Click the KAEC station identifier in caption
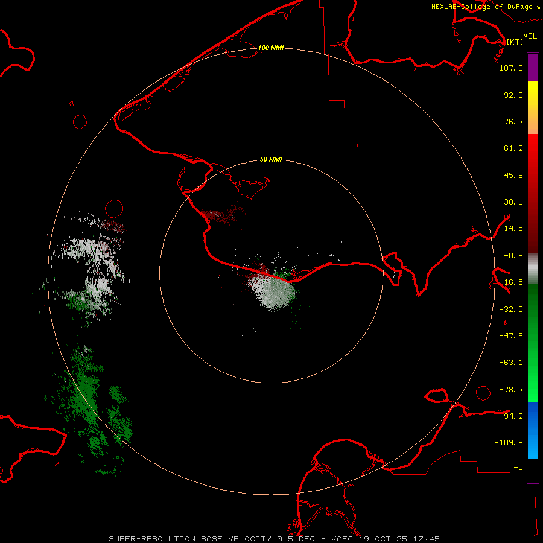This screenshot has width=543, height=543. click(342, 539)
